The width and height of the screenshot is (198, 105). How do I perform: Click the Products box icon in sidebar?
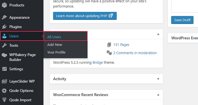(x=4, y=5)
